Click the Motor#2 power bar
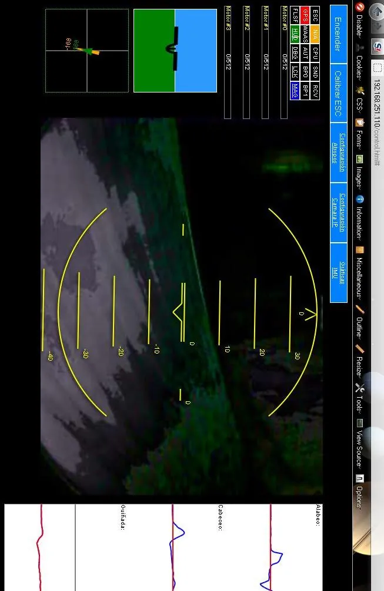The width and height of the screenshot is (384, 591). 246,62
